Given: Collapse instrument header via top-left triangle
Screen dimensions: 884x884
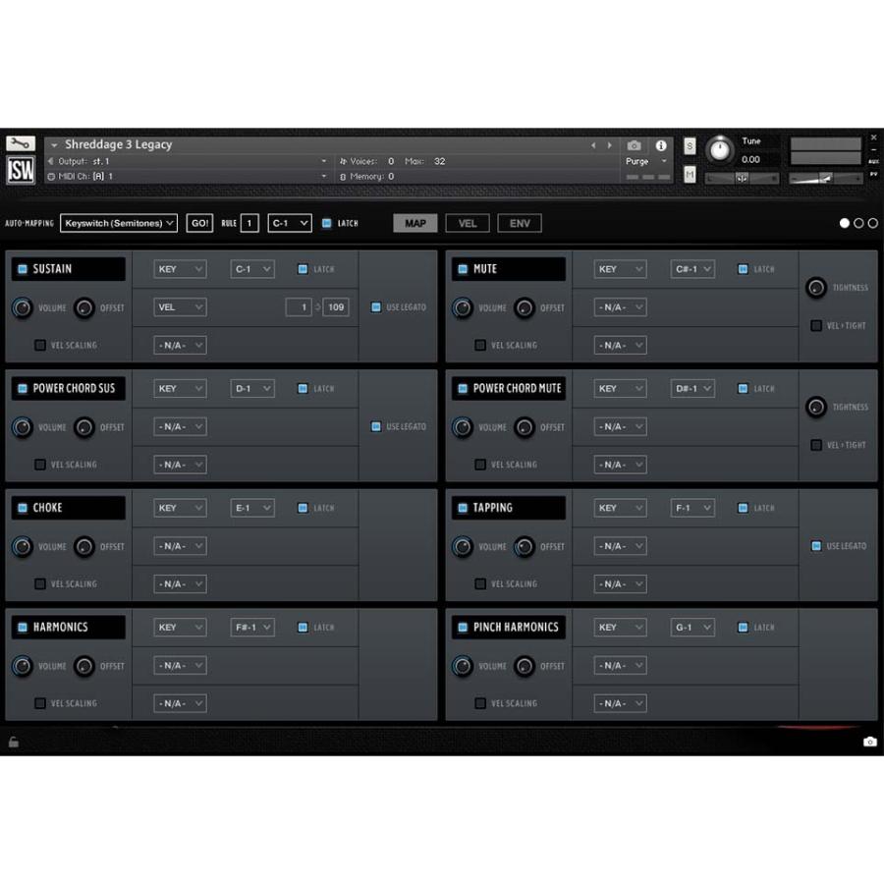Looking at the screenshot, I should pyautogui.click(x=54, y=145).
